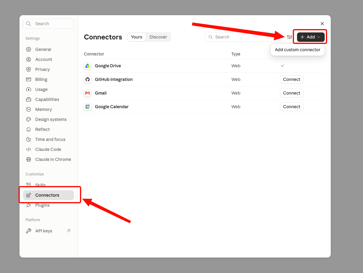This screenshot has width=363, height=273.
Task: Click the Billing card icon
Action: (29, 79)
